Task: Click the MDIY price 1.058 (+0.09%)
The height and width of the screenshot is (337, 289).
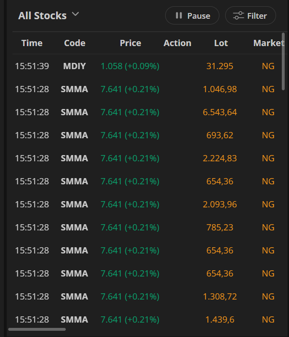Action: [x=130, y=66]
